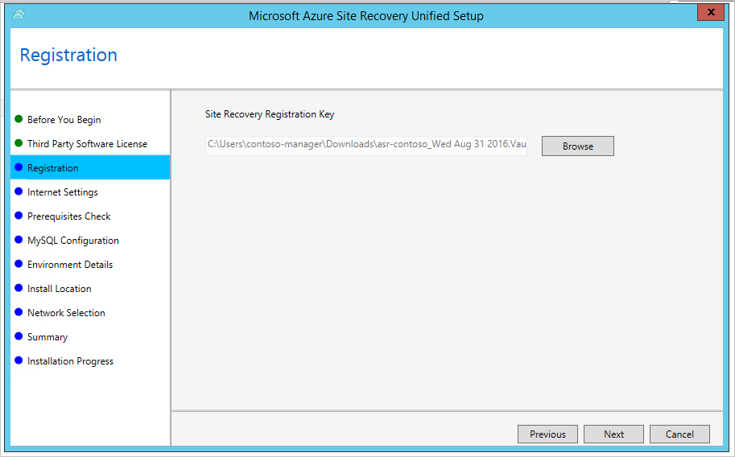Viewport: 735px width, 457px height.
Task: Open the Summary step
Action: [47, 337]
